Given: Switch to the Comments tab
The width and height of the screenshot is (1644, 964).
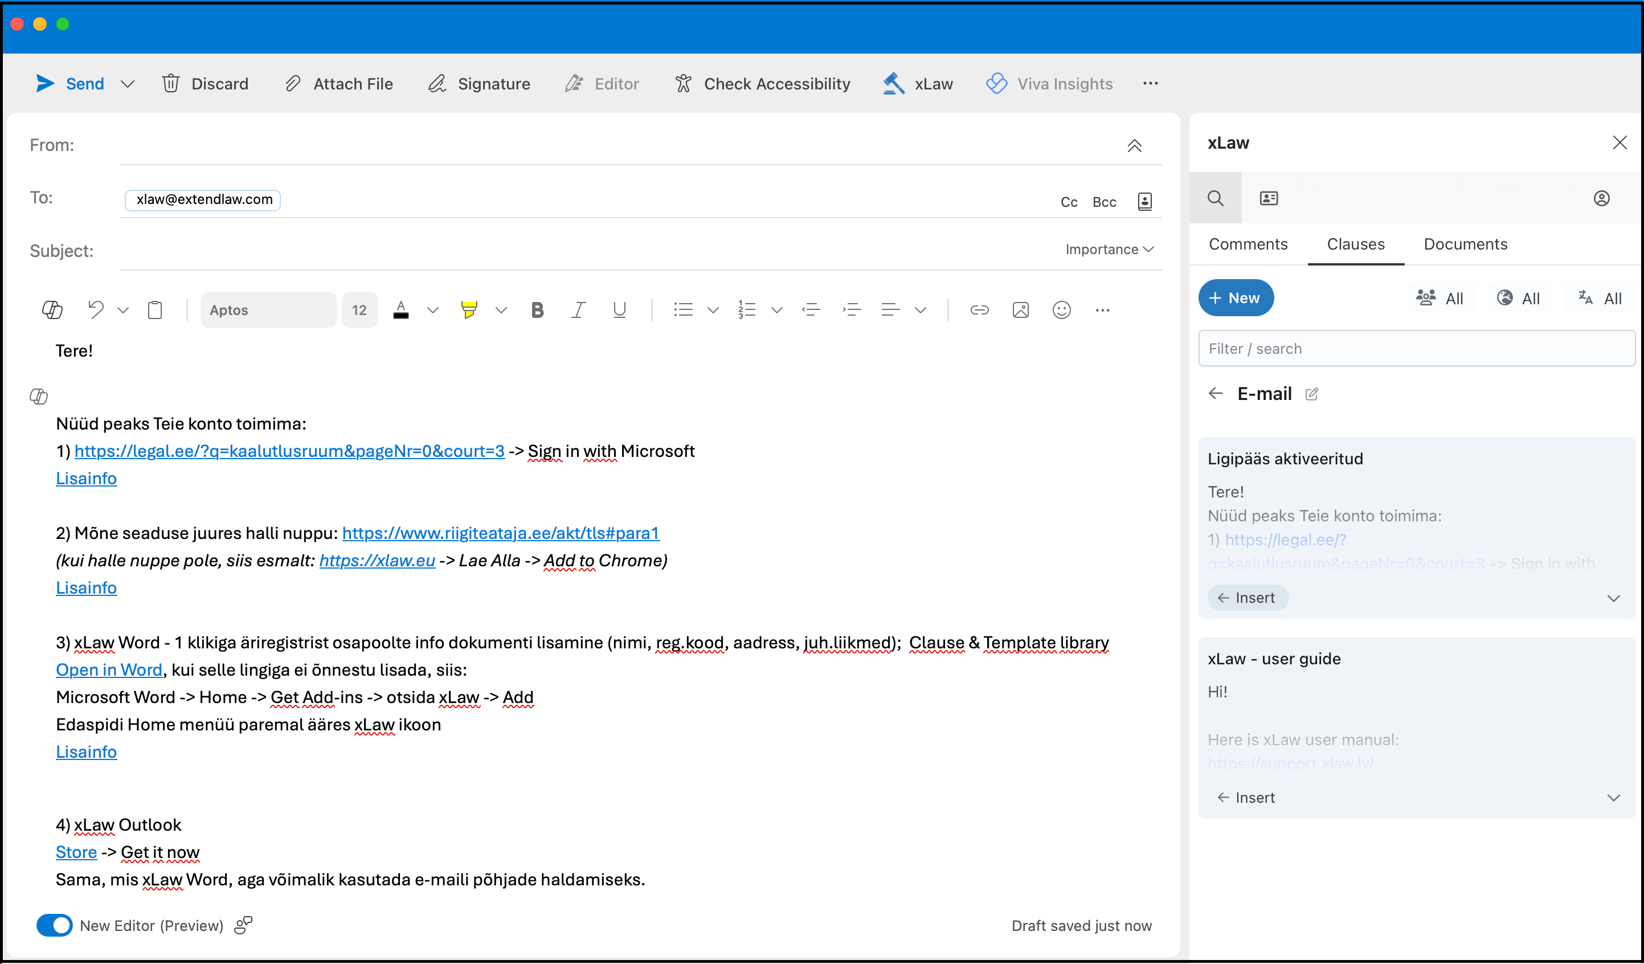Looking at the screenshot, I should pyautogui.click(x=1248, y=244).
